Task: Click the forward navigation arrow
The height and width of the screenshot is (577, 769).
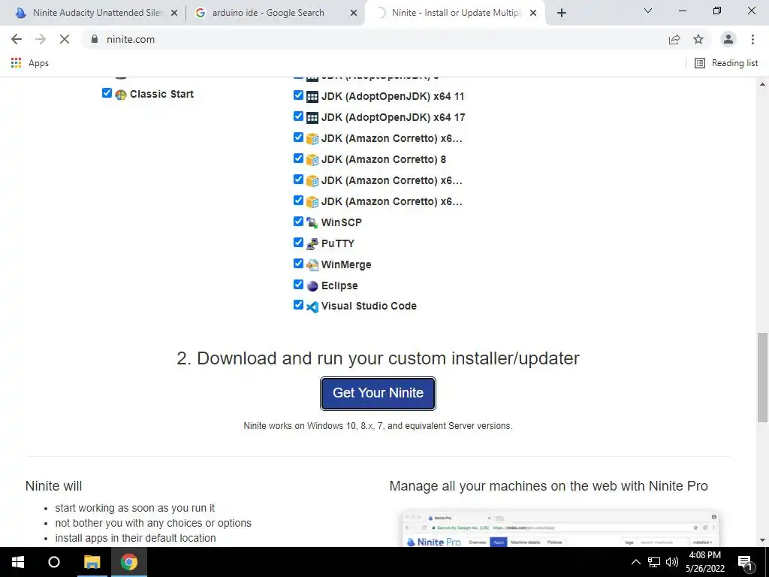Action: 41,39
